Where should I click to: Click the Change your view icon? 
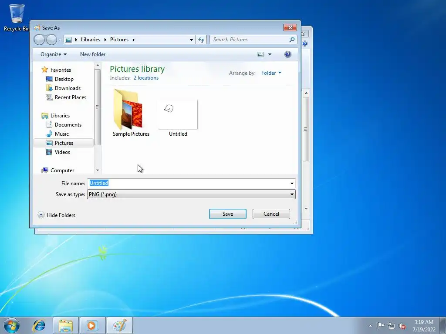click(x=260, y=54)
